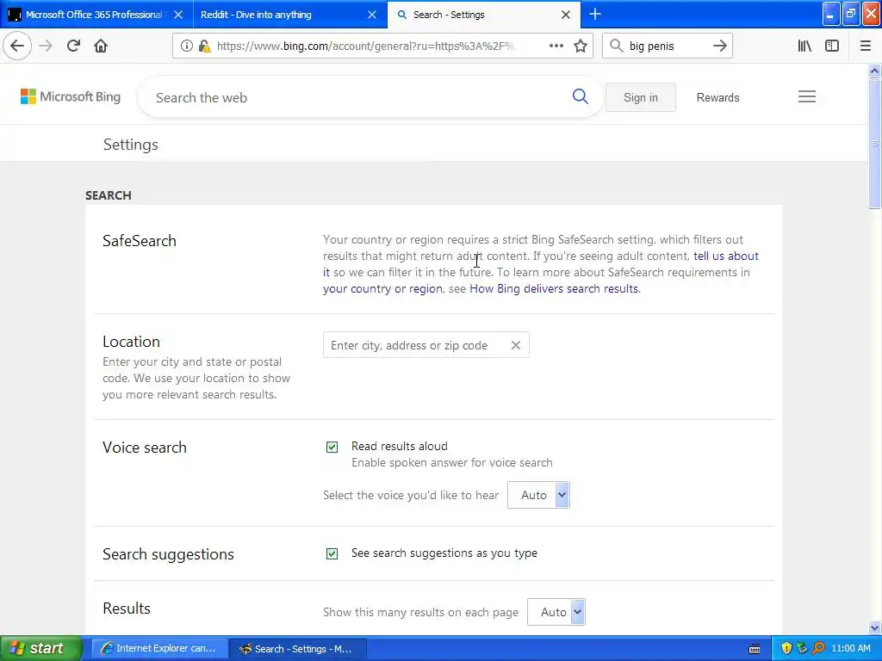
Task: Reload the current page
Action: [x=73, y=46]
